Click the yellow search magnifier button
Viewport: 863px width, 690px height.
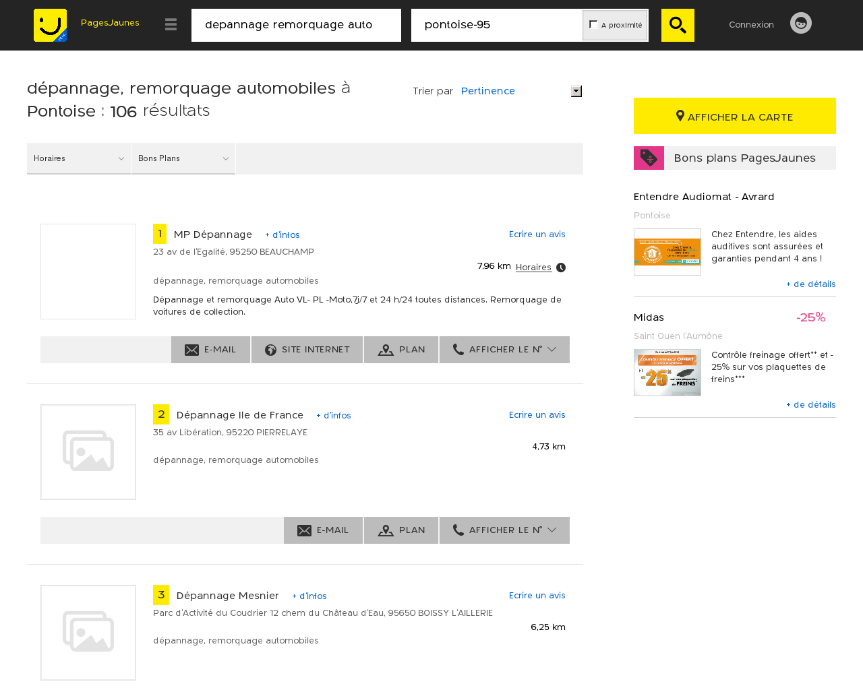[678, 25]
